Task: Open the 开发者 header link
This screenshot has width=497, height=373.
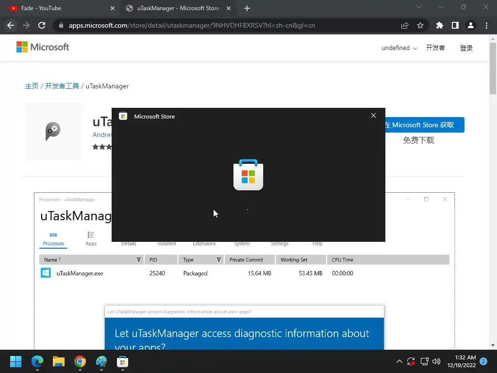Action: [x=435, y=48]
